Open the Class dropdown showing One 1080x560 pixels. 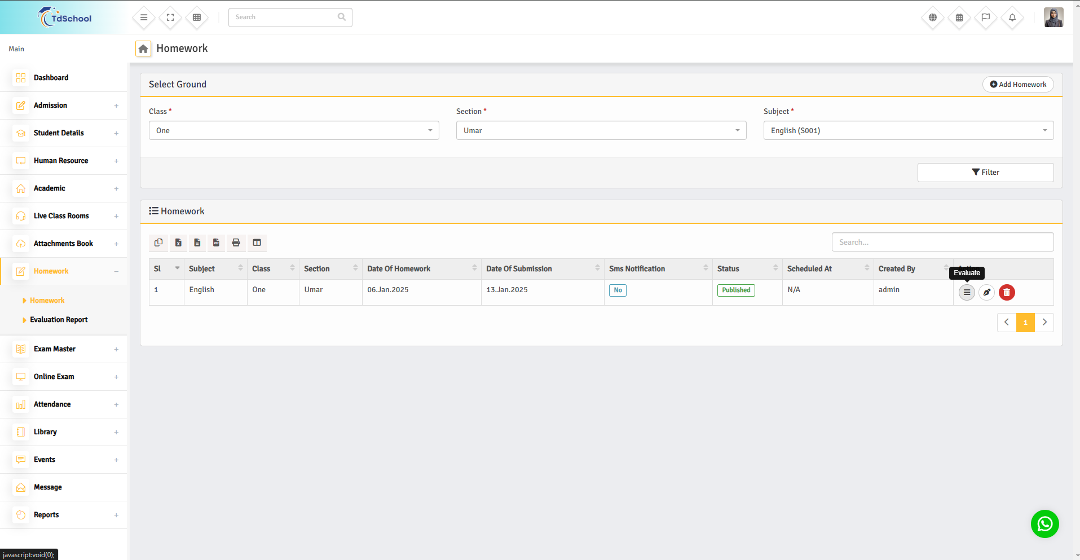click(293, 130)
